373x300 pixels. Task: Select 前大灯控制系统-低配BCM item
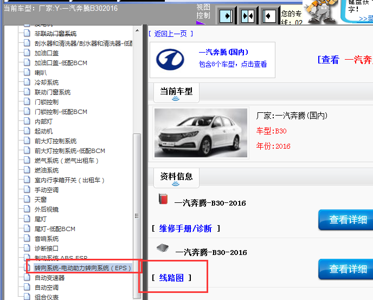70,151
